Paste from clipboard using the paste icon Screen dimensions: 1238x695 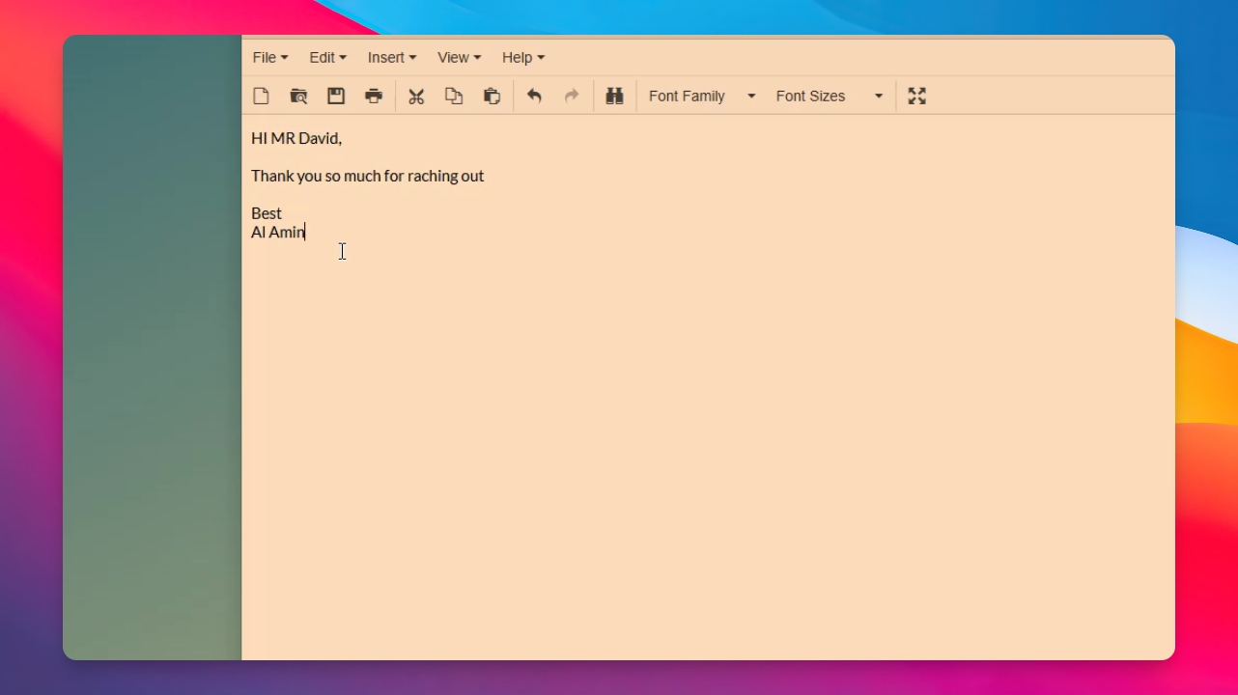(x=492, y=96)
